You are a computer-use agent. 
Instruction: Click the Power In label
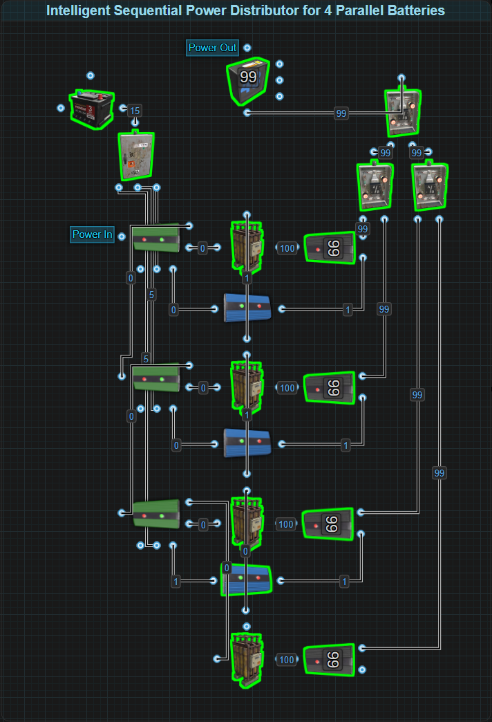point(92,234)
